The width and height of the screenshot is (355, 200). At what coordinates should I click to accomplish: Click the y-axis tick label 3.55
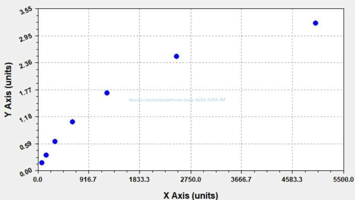[x=26, y=11]
